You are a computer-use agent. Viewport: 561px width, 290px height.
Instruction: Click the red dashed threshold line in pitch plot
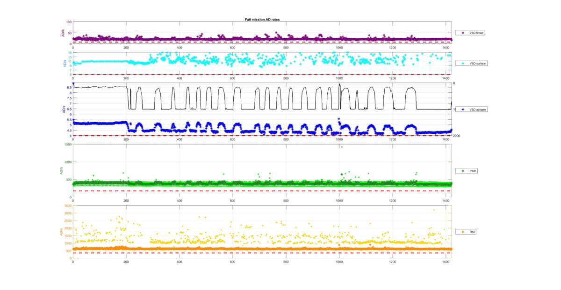(x=262, y=191)
